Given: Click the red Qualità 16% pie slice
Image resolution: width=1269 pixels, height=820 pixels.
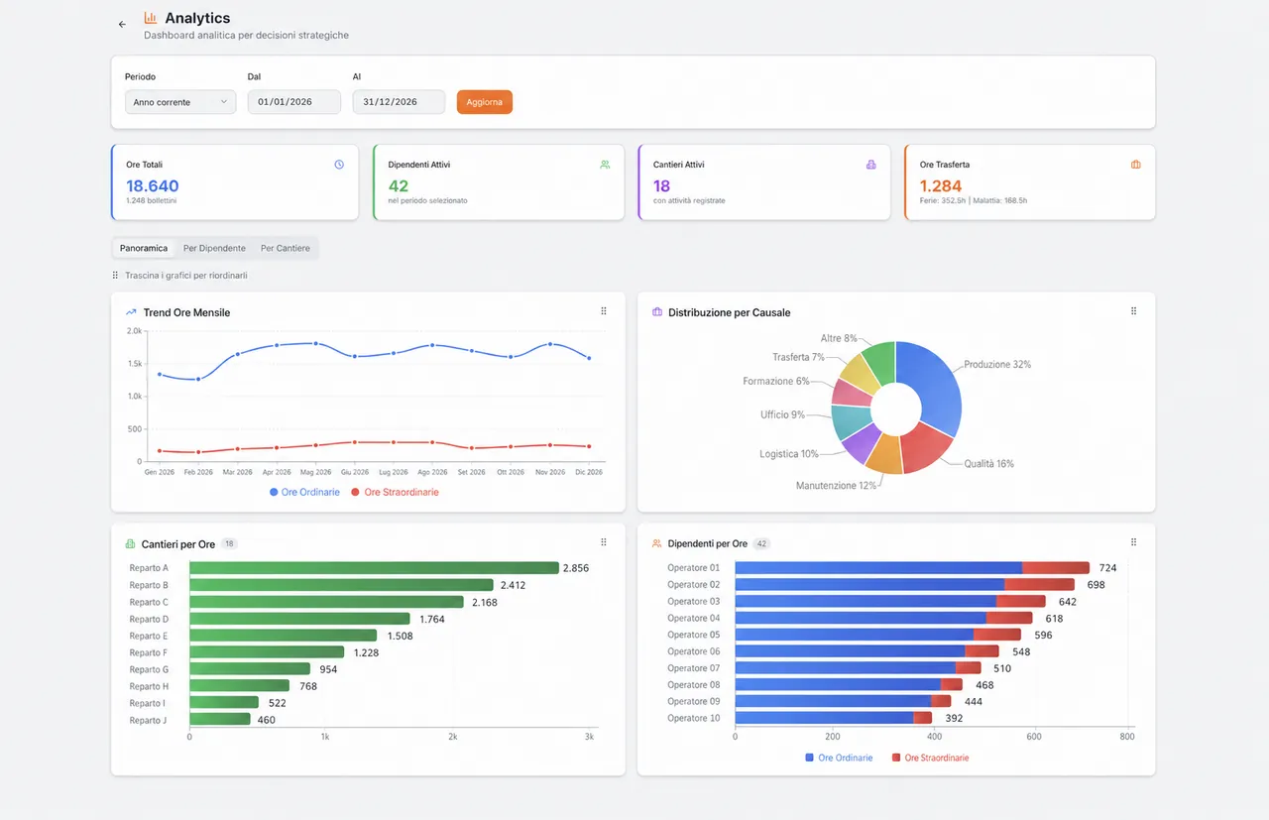Looking at the screenshot, I should [927, 450].
